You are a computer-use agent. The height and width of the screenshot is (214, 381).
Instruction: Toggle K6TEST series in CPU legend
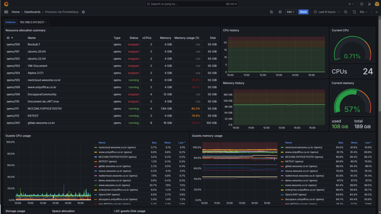pos(108,161)
